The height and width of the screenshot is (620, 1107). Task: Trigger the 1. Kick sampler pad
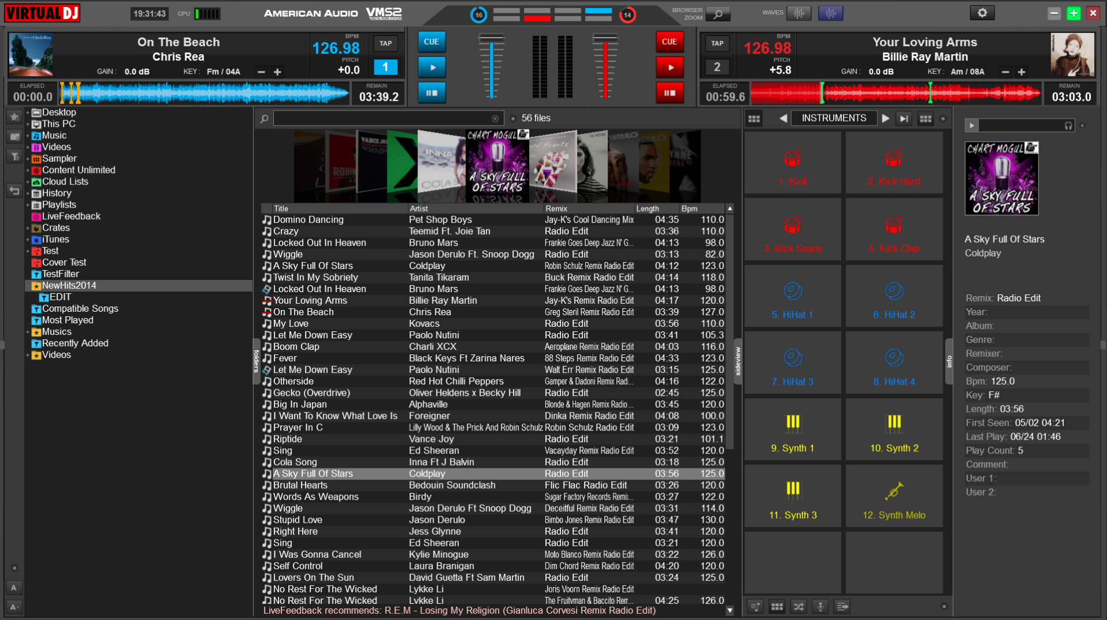tap(793, 163)
